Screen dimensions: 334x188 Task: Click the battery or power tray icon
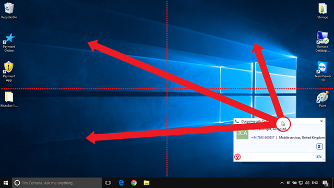point(294,183)
